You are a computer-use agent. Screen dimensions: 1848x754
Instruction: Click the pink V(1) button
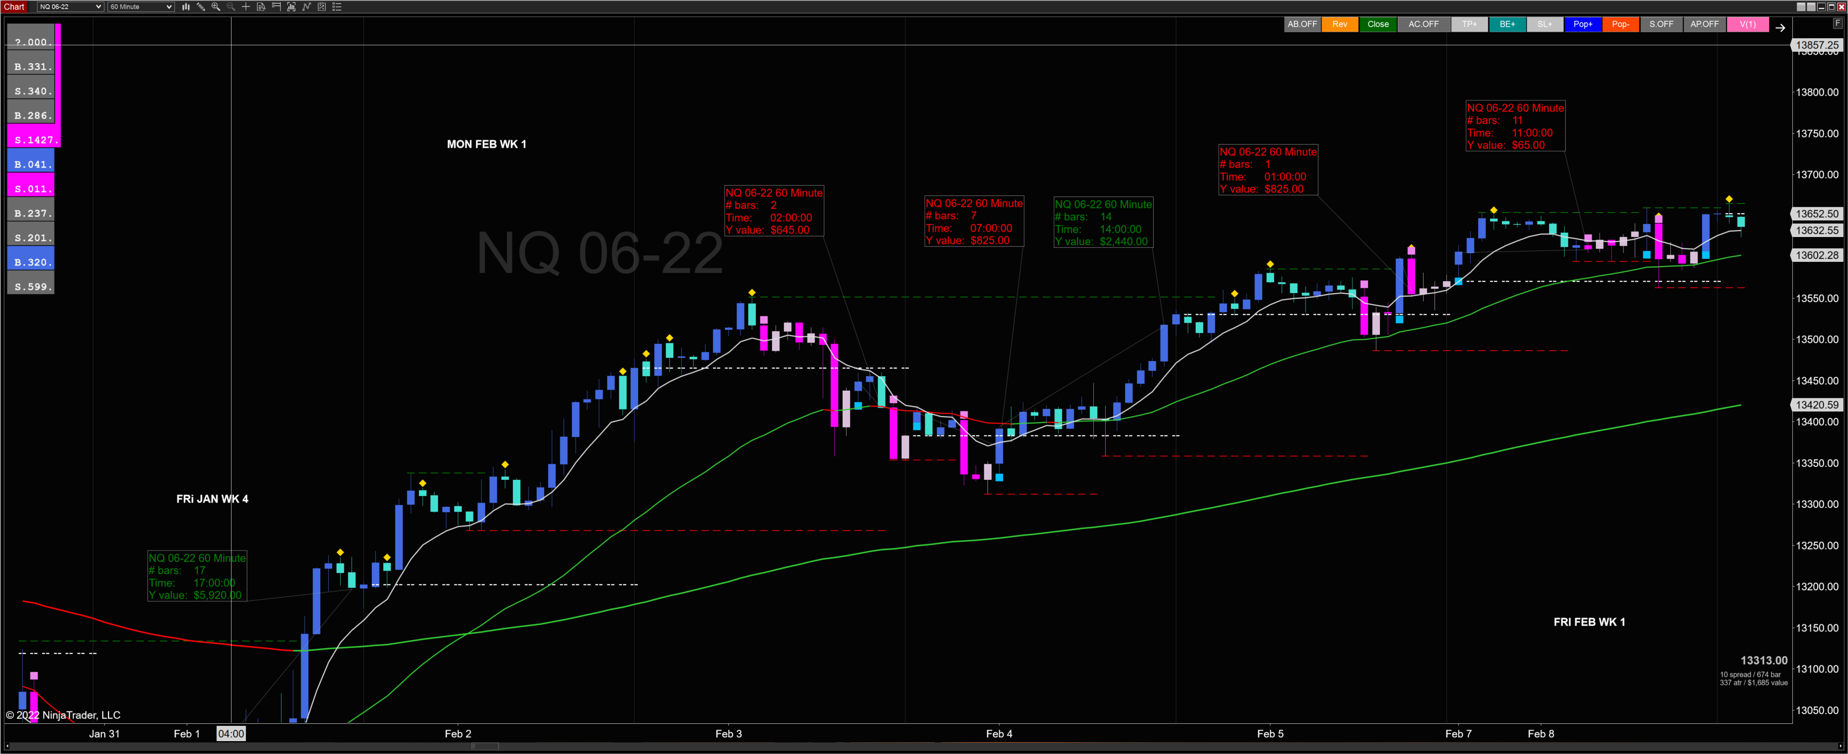click(1747, 24)
